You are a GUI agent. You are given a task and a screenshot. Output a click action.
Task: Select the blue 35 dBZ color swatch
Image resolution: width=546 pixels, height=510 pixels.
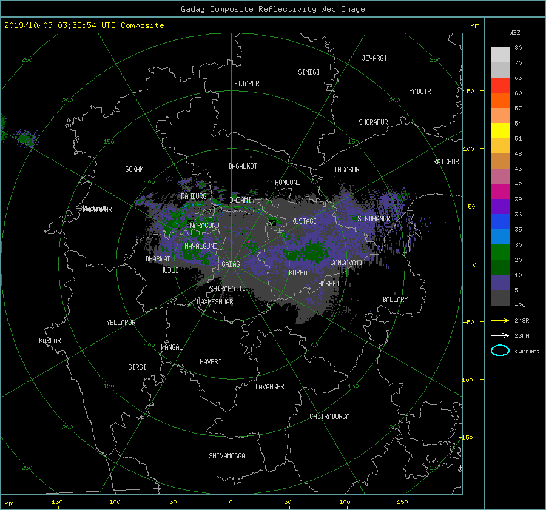(x=500, y=221)
